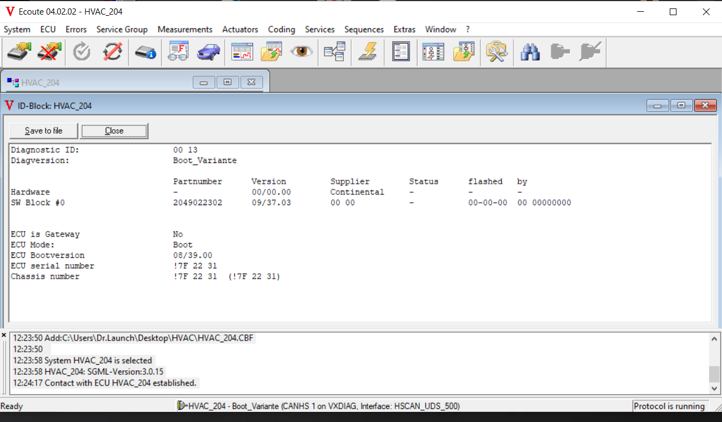722x422 pixels.
Task: Click the SW Block #0 row label
Action: 38,202
